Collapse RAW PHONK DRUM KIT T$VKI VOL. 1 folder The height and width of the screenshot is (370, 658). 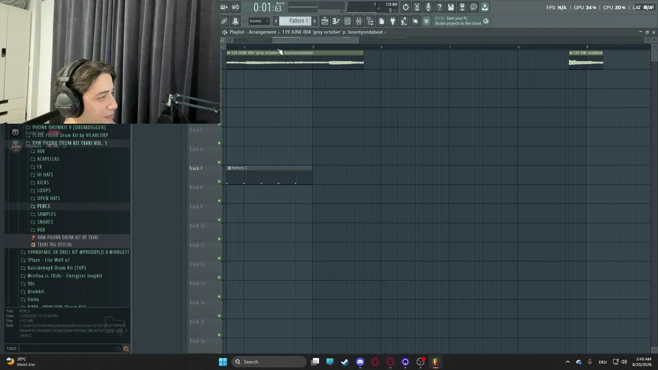tap(69, 143)
